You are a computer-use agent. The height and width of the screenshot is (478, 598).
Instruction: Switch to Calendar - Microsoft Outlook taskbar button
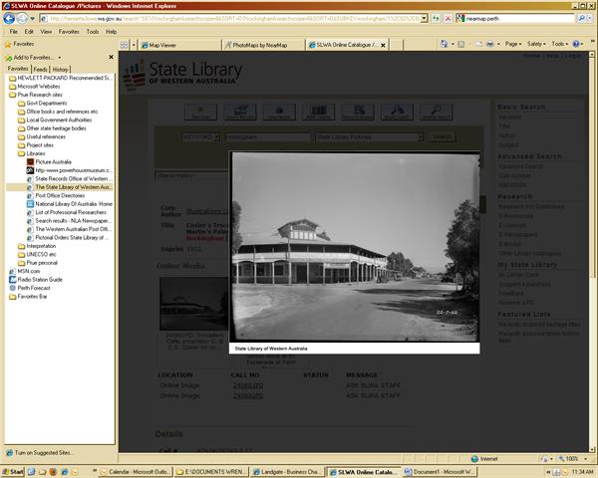point(136,472)
